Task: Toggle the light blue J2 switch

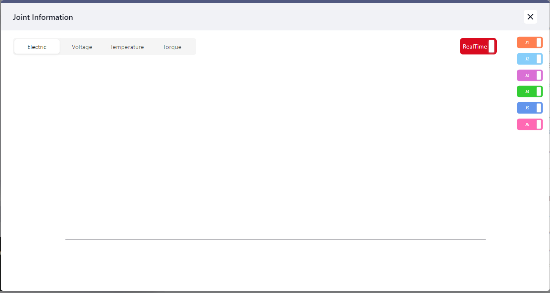Action: click(529, 59)
